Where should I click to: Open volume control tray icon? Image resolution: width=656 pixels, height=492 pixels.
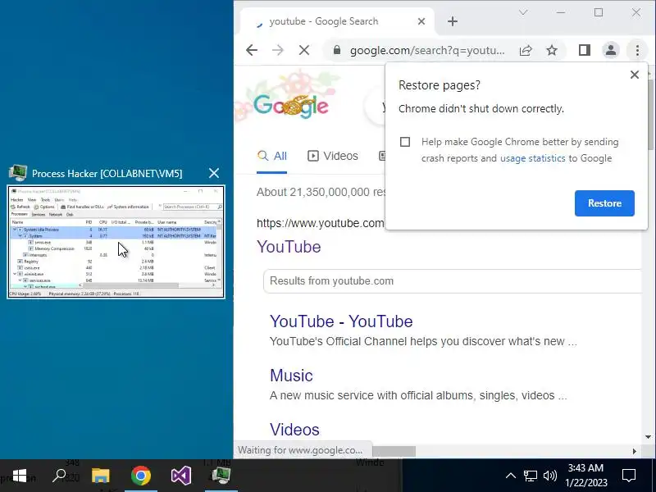pos(549,476)
